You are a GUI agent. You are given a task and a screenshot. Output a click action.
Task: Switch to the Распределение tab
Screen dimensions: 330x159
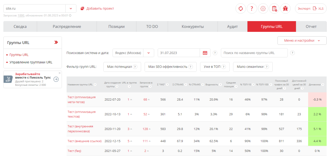click(x=67, y=26)
